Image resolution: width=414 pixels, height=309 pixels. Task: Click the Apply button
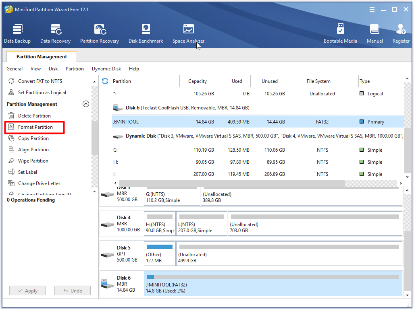pos(27,290)
